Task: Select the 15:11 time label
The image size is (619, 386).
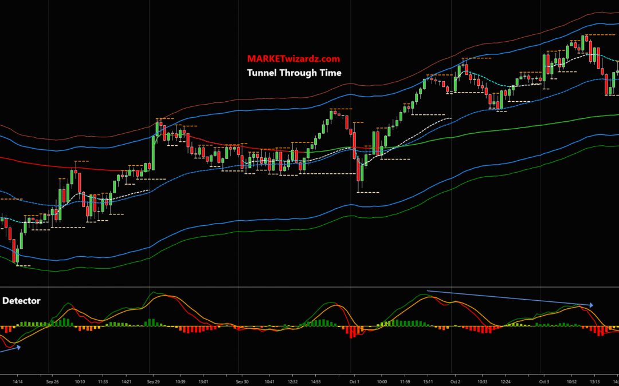Action: coord(429,381)
